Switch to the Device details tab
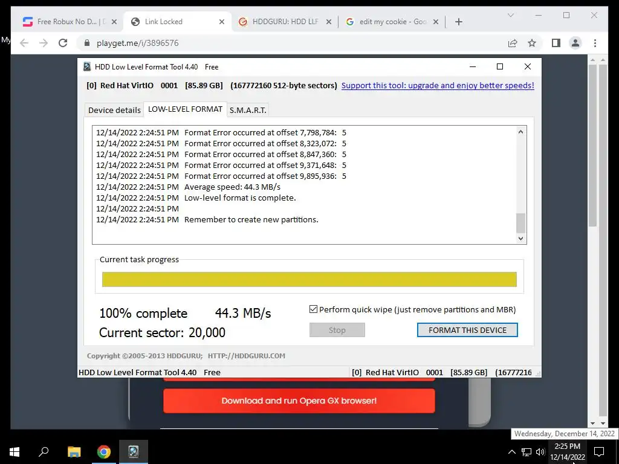 (x=114, y=110)
